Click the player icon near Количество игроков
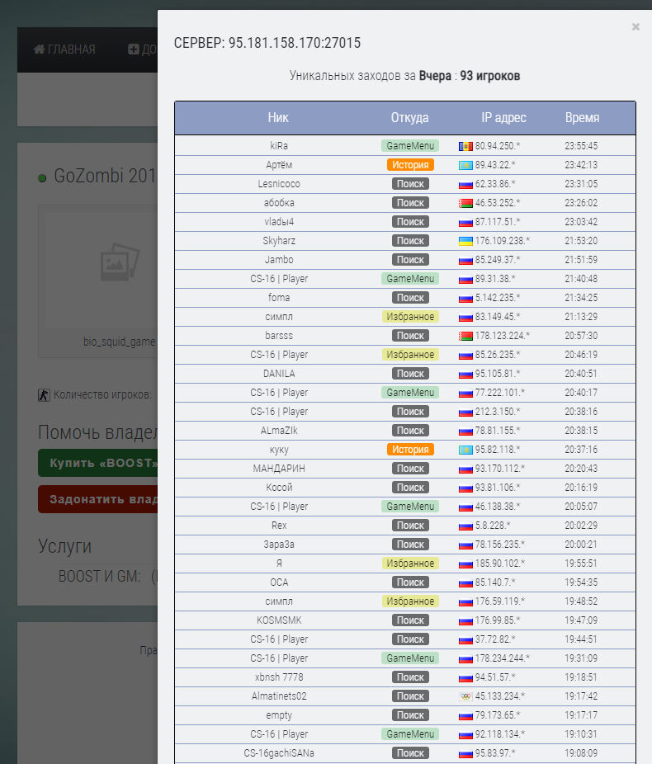This screenshot has width=652, height=764. (x=44, y=395)
